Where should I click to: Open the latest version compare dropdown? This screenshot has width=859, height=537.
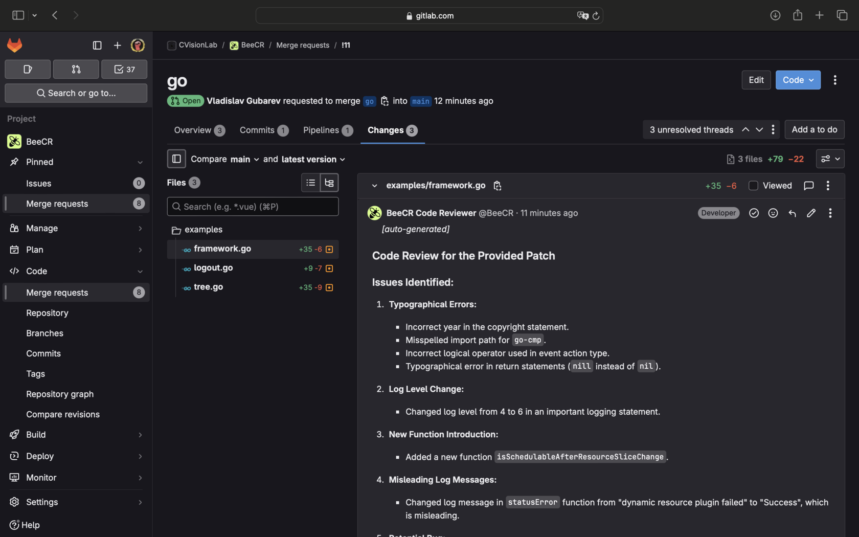tap(313, 160)
